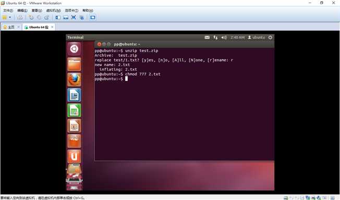Click the send Ctrl+Alt+Del toolbar icon
This screenshot has width=340, height=200.
tap(20, 18)
